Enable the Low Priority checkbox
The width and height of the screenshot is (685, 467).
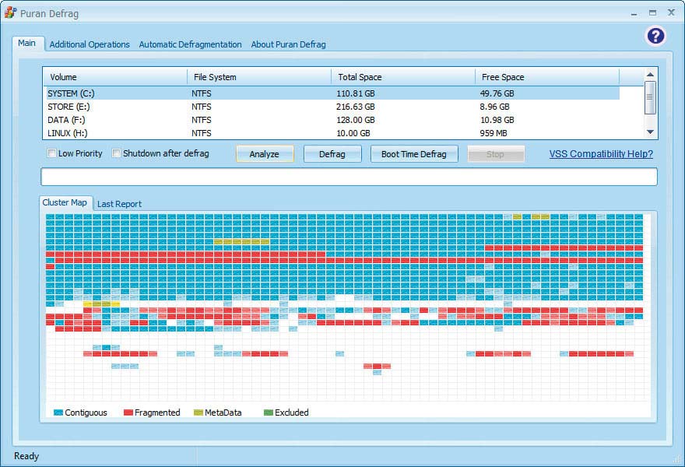51,153
